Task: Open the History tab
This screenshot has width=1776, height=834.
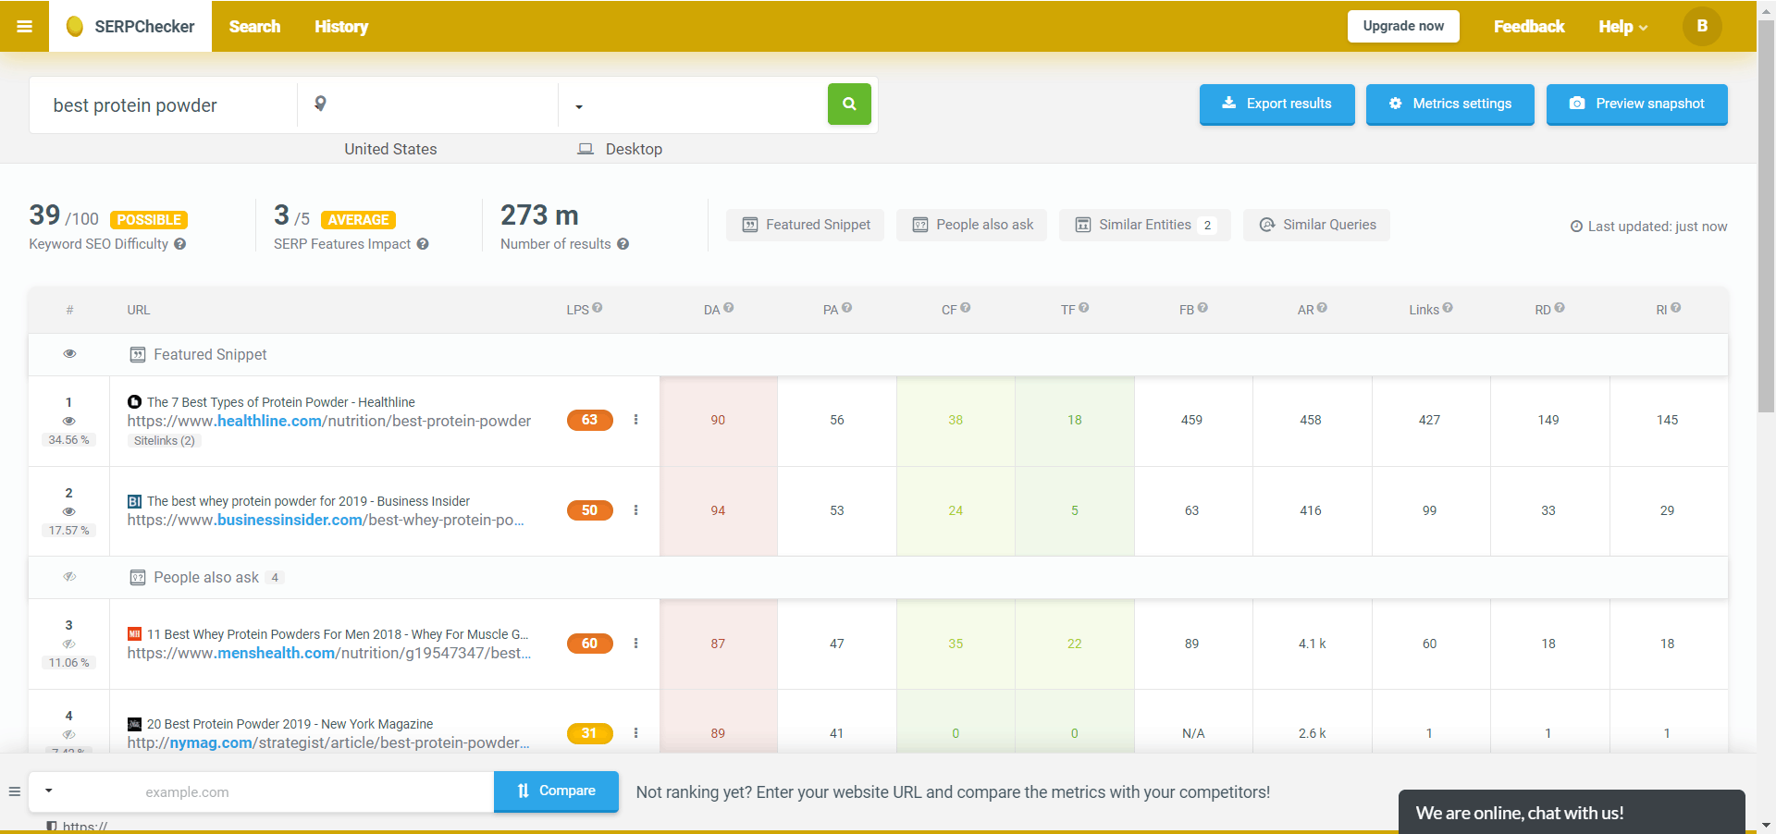Action: (340, 26)
